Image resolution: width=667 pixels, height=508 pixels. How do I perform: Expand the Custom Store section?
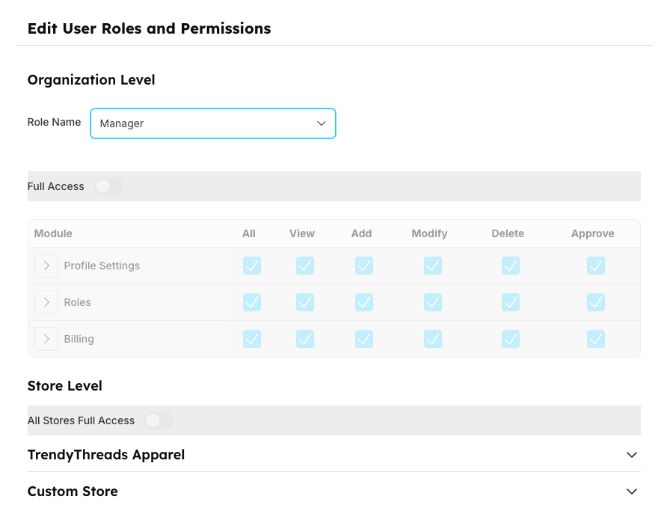coord(632,492)
